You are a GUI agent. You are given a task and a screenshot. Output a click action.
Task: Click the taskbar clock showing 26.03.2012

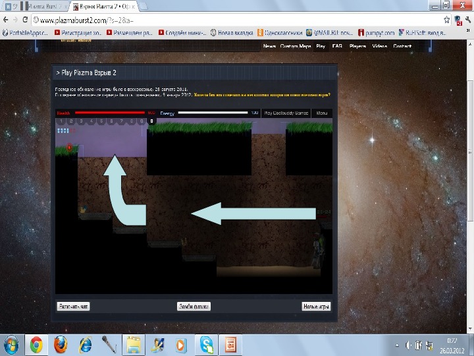[x=452, y=345]
